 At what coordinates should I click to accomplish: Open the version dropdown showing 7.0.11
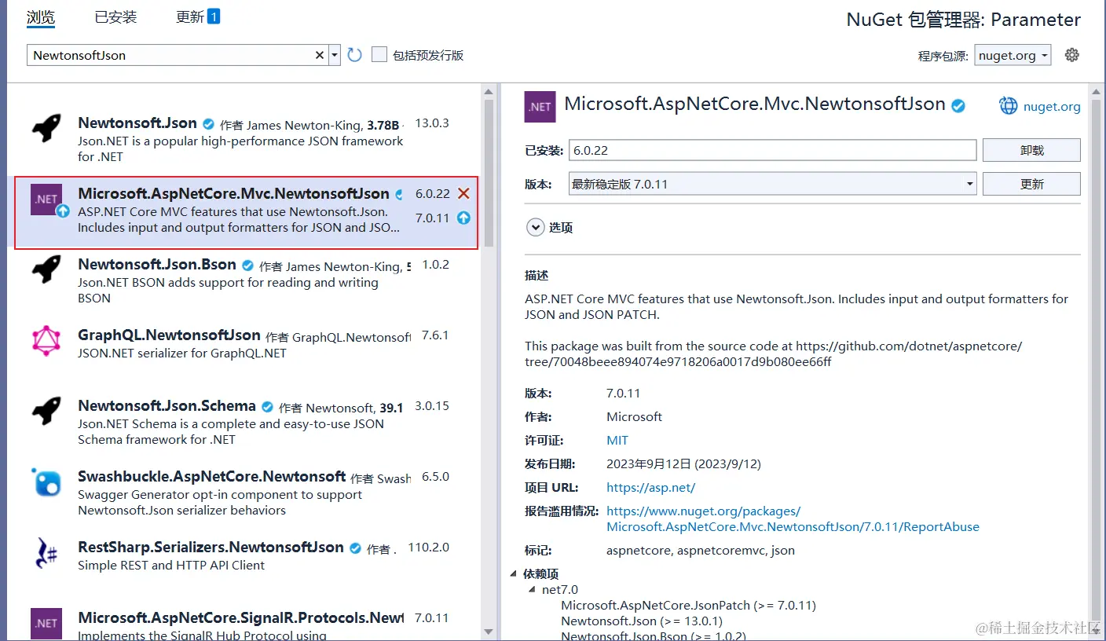pos(772,184)
